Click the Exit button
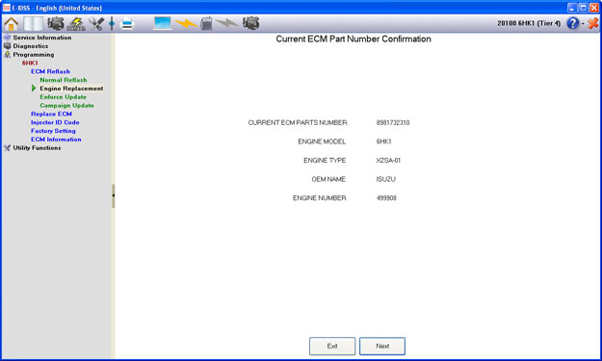The height and width of the screenshot is (361, 602). click(x=332, y=346)
